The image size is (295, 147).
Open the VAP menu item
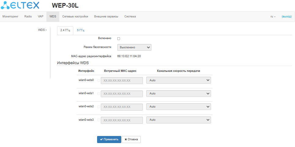41,17
